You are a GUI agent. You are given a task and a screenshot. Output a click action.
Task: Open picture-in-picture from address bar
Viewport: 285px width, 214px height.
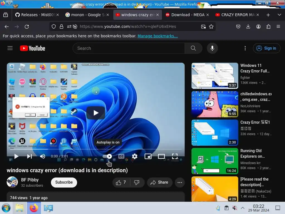[203, 26]
